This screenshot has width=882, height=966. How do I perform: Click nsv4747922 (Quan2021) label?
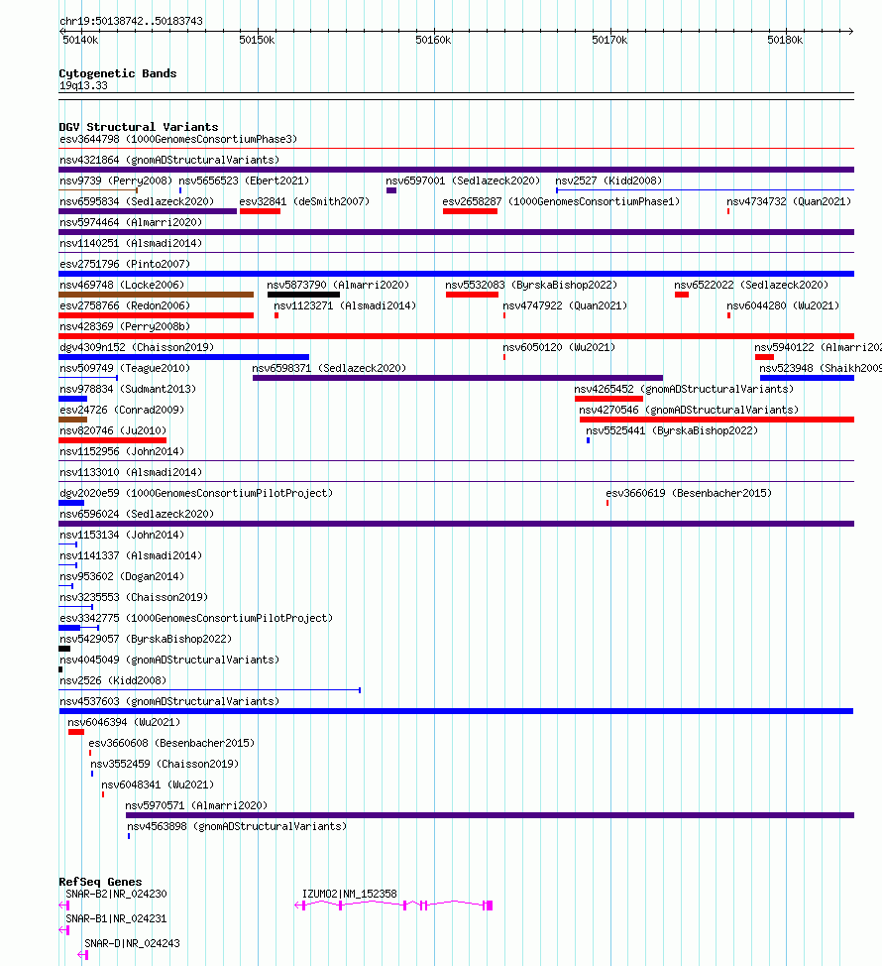click(x=565, y=305)
